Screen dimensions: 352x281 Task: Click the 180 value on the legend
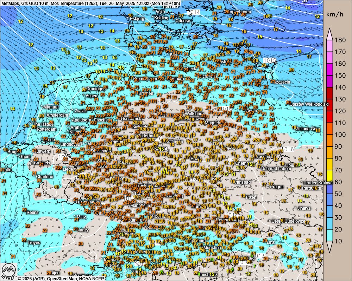click(340, 40)
